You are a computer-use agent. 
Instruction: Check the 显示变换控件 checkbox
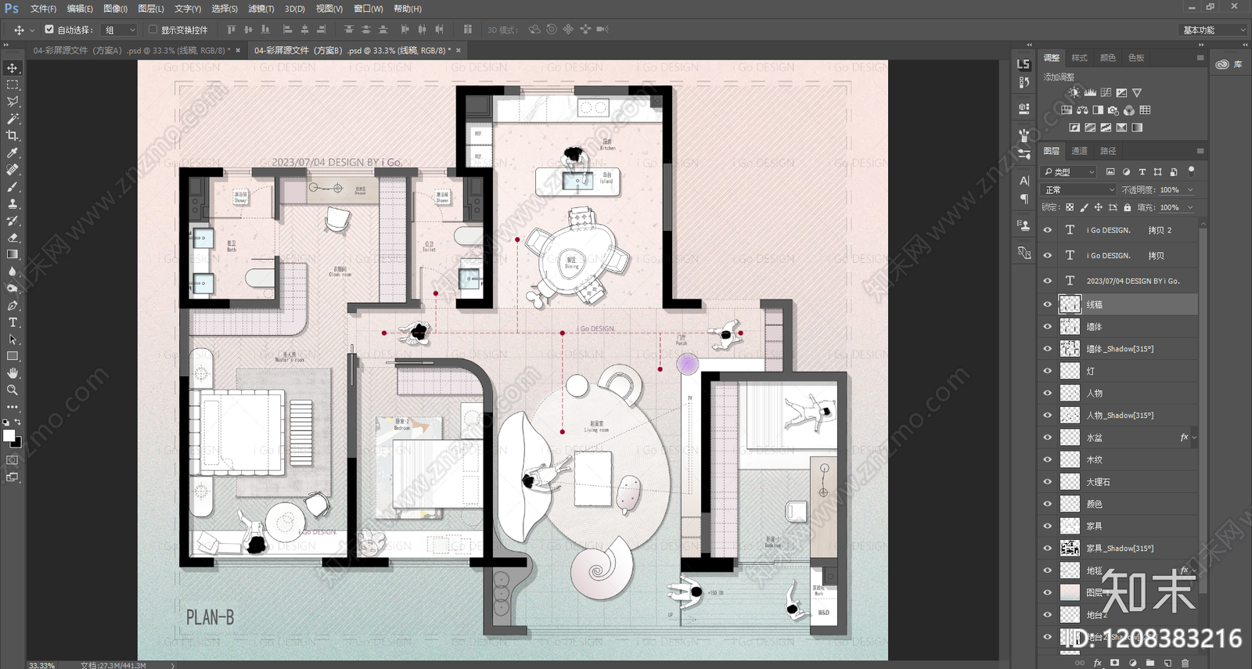coord(153,30)
